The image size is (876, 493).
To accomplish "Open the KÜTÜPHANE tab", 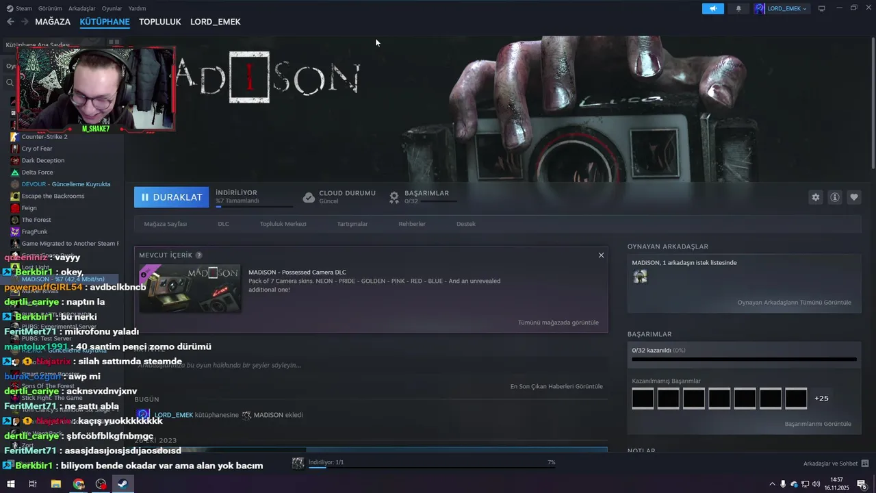I will point(105,22).
